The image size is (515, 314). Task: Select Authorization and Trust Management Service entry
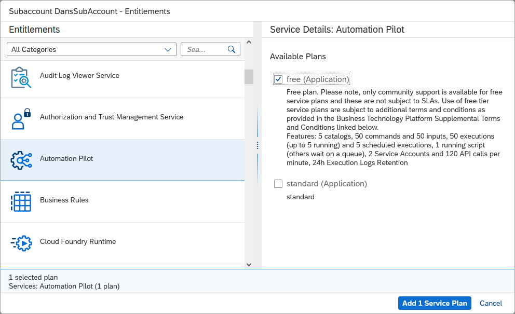click(123, 119)
